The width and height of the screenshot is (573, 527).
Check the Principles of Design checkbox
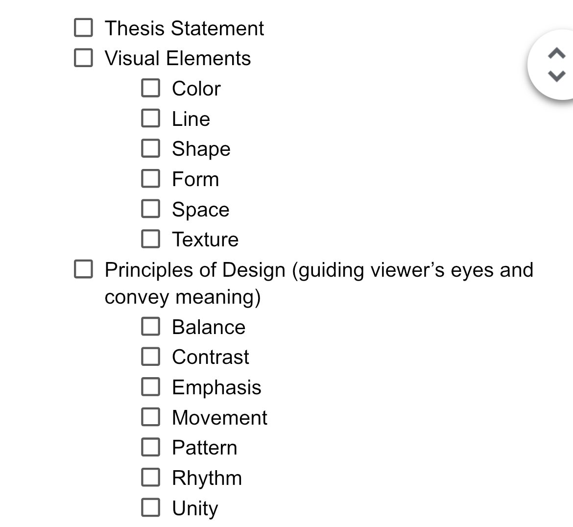coord(83,269)
